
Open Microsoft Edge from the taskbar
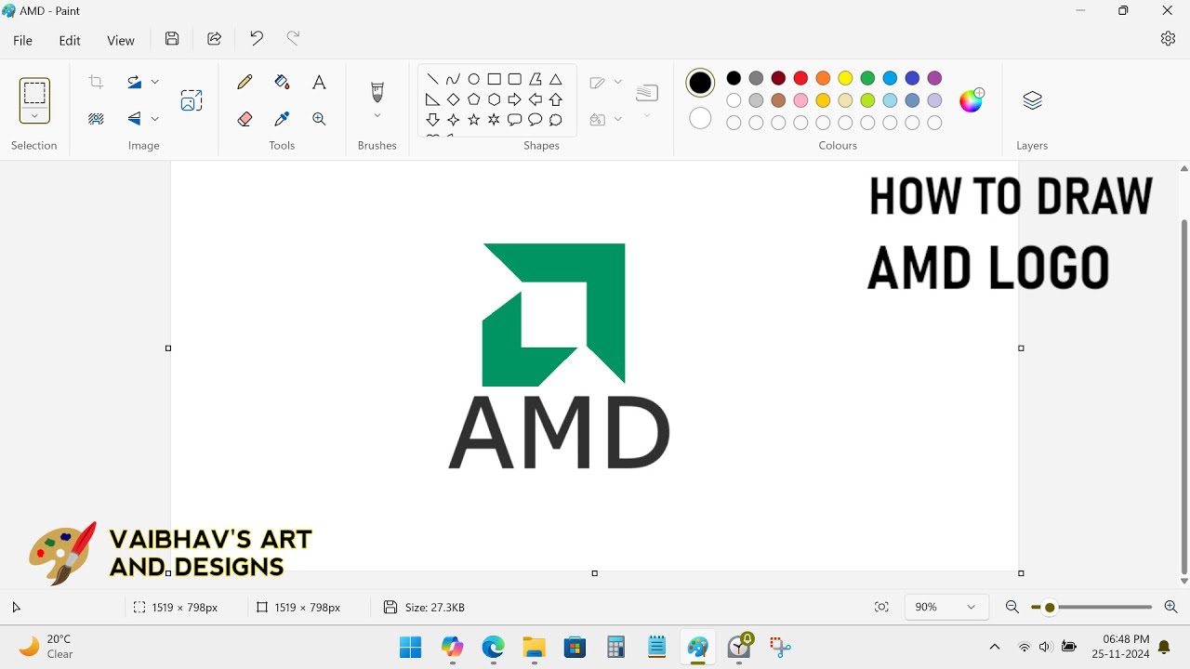pos(493,647)
